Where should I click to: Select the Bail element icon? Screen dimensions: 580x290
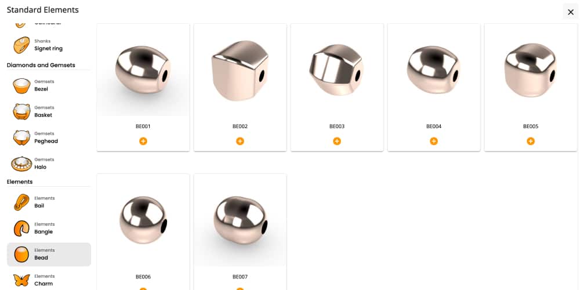click(x=21, y=202)
